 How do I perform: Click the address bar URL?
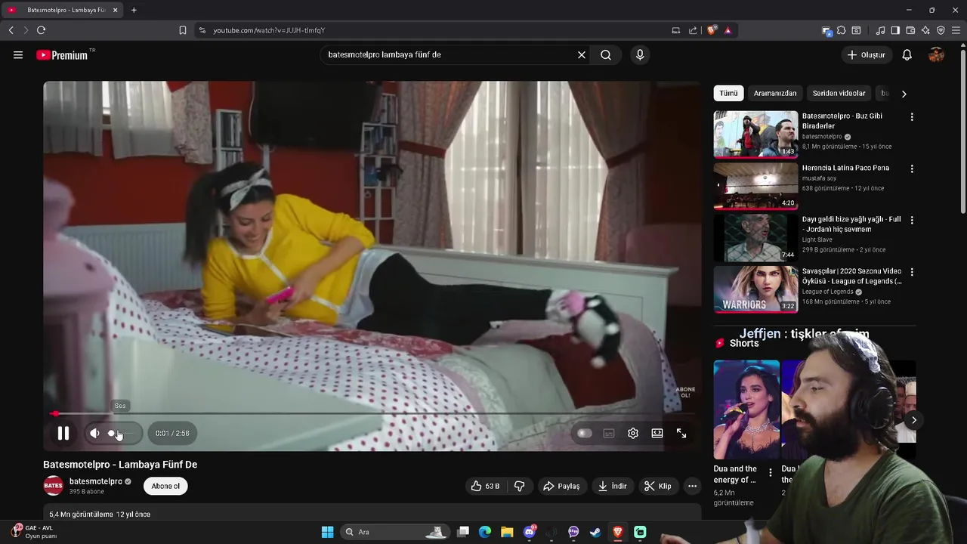269,30
